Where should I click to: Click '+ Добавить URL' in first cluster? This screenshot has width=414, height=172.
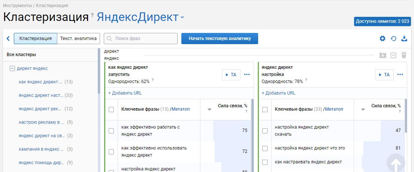click(x=125, y=93)
